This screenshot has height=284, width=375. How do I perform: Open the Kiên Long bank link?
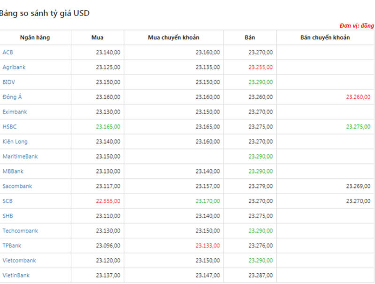15,142
